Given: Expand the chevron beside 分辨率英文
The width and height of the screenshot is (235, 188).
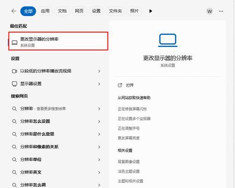Looking at the screenshot, I should (x=99, y=172).
